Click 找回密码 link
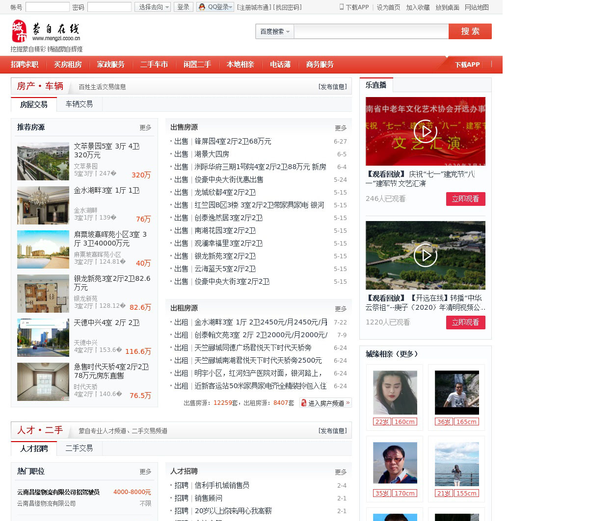Screen dimensions: 589x521 click(x=288, y=7)
